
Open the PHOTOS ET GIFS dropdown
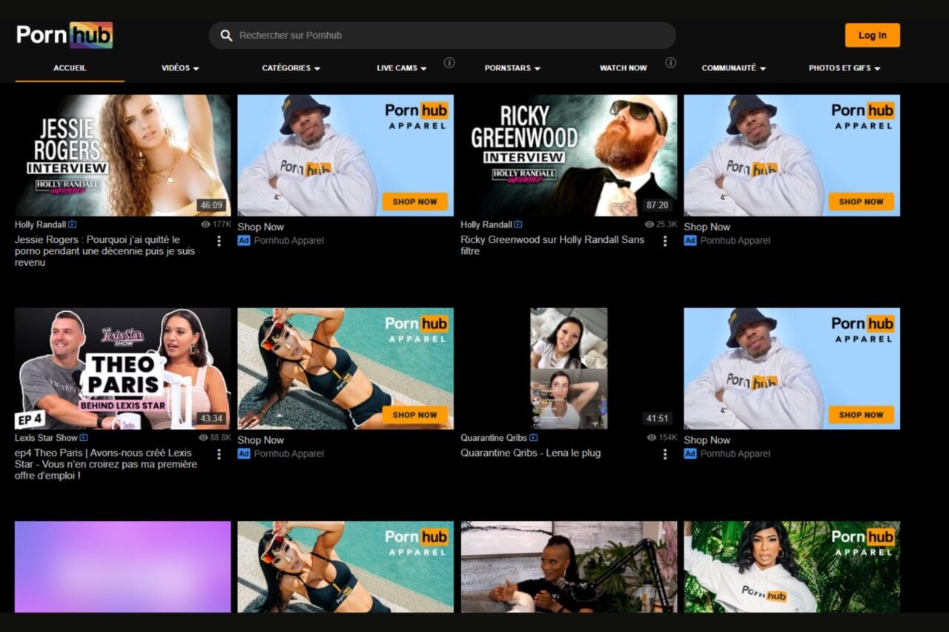point(844,68)
